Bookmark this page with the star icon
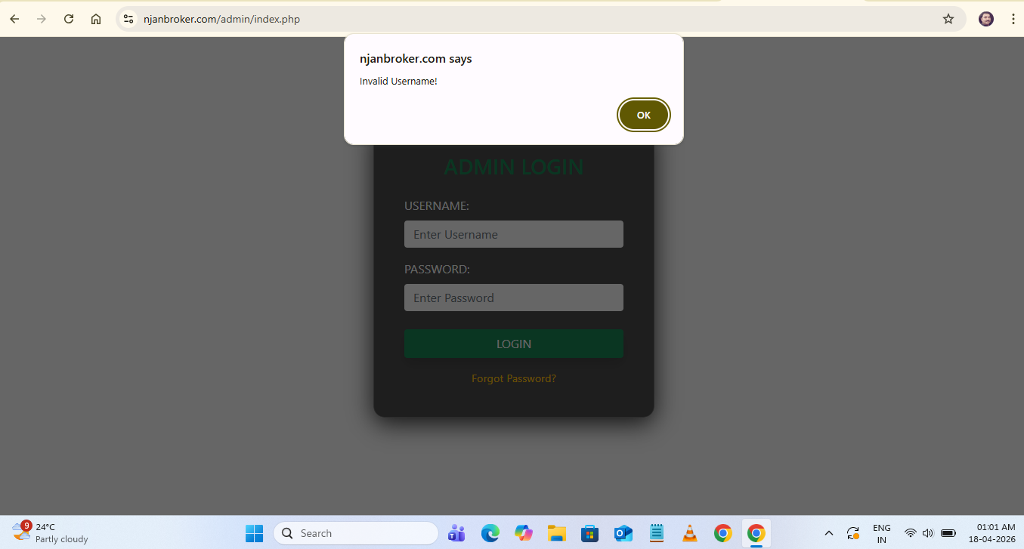1024x549 pixels. click(x=948, y=19)
